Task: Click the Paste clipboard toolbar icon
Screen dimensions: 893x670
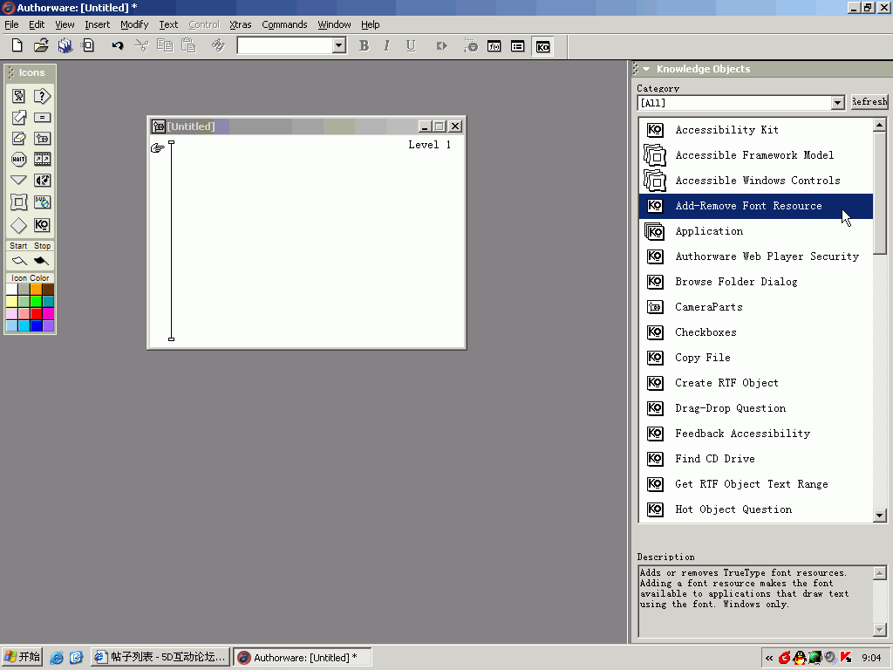Action: pyautogui.click(x=188, y=45)
